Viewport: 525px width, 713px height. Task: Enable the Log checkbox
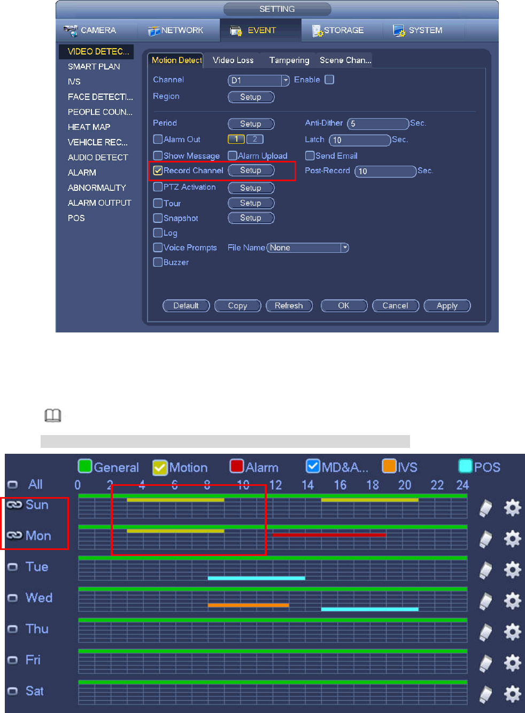[158, 232]
